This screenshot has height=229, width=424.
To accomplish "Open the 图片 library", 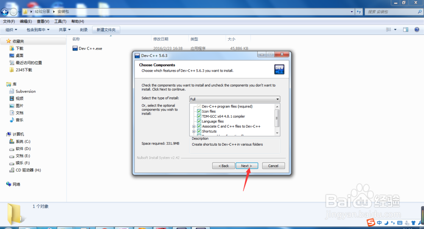I will coord(20,106).
